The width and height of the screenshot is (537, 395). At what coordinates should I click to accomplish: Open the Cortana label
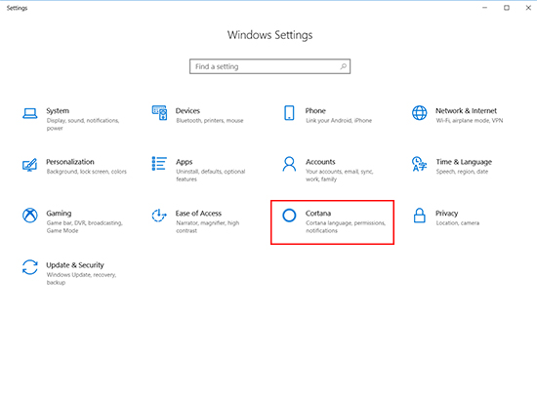[318, 214]
